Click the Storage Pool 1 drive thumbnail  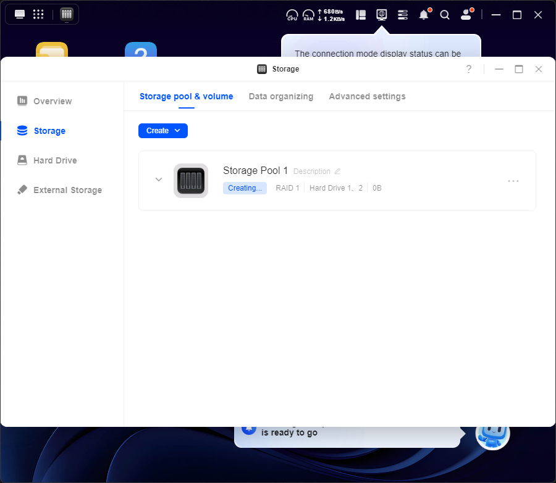(191, 181)
